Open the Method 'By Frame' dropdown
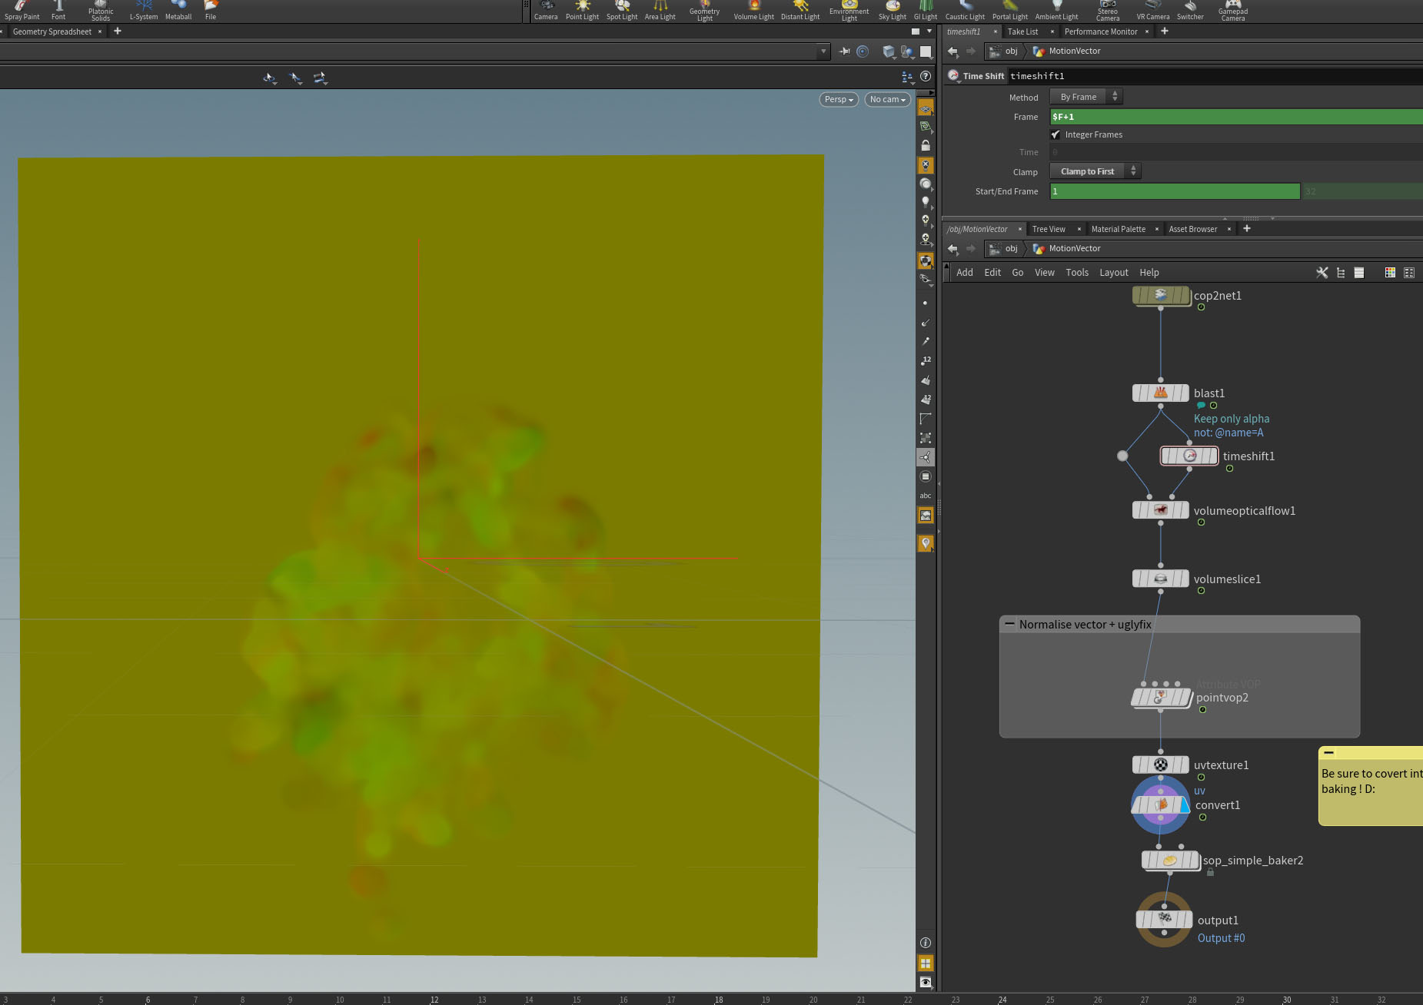The height and width of the screenshot is (1005, 1423). pyautogui.click(x=1085, y=96)
